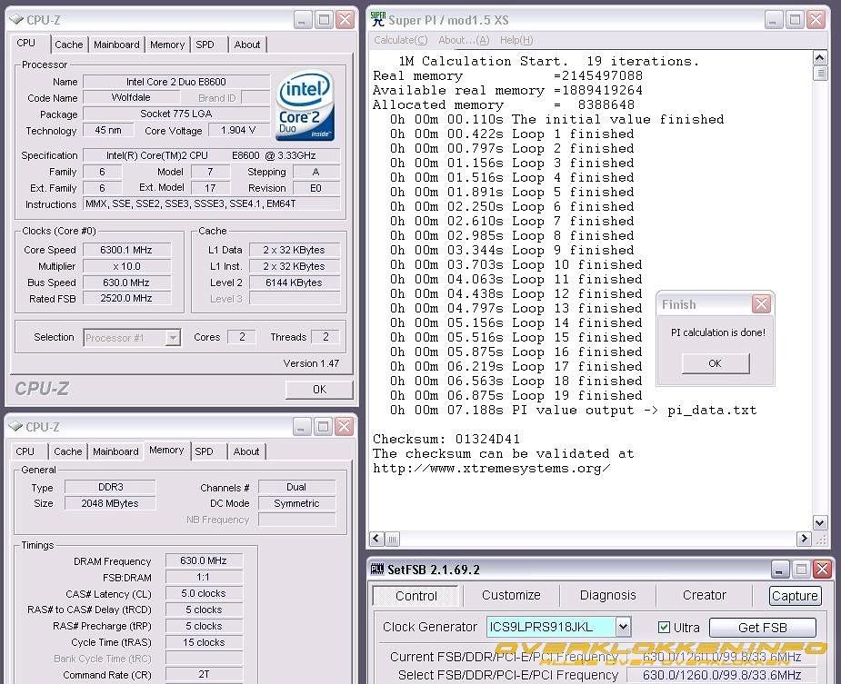This screenshot has height=684, width=841.
Task: Switch to Cache tab in bottom CPU-Z
Action: (68, 451)
